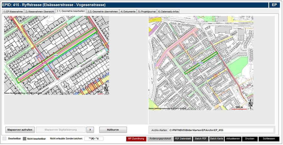Click the white 'Bearbeitbar' legend swatch
Image resolution: width=283 pixels, height=145 pixels.
4,138
